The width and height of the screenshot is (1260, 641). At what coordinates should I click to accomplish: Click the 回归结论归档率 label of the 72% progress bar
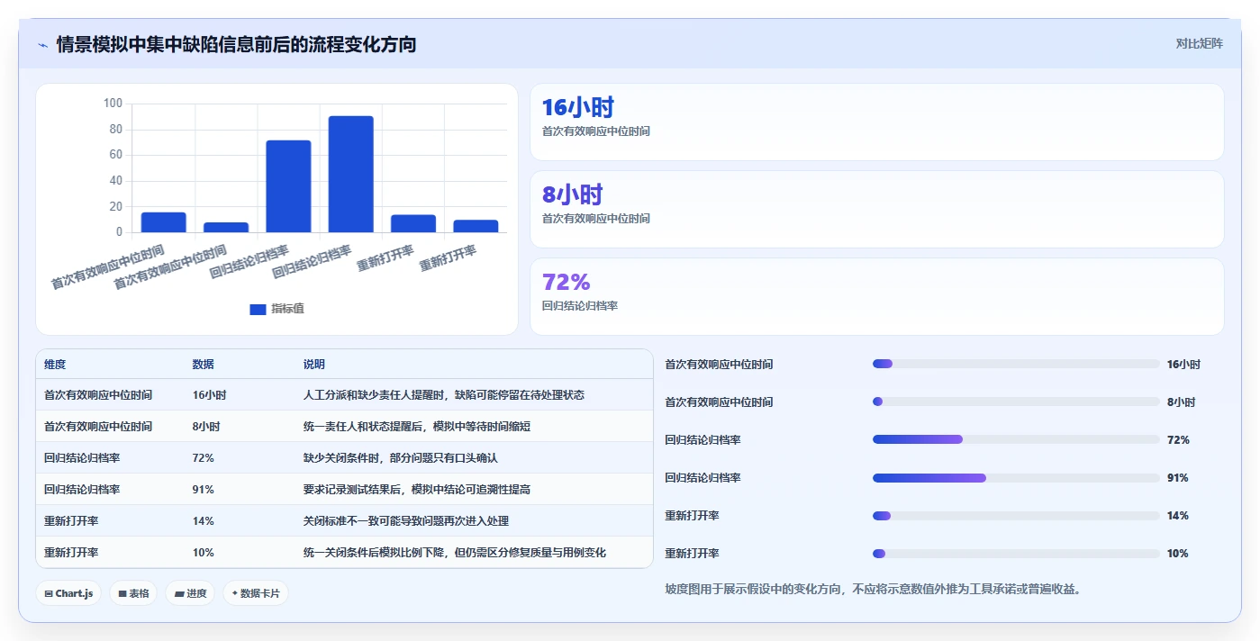[x=703, y=440]
